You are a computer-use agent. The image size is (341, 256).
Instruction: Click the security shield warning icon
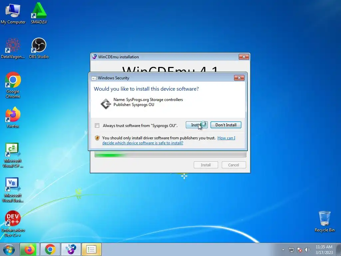pos(97,138)
